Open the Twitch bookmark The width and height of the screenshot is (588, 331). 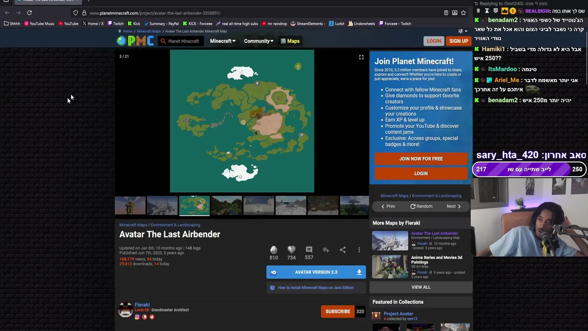click(x=115, y=23)
